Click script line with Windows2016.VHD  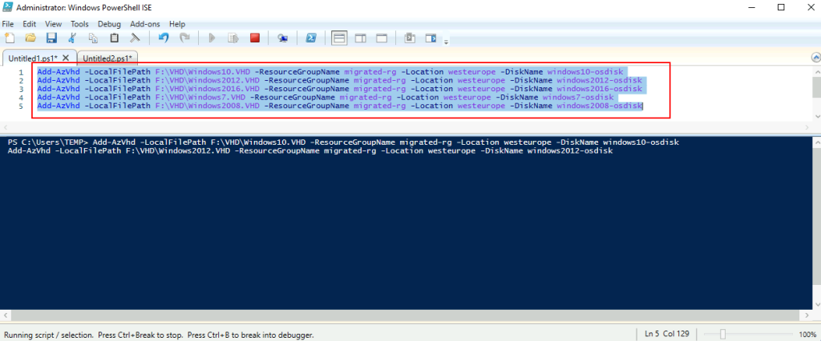tap(339, 89)
